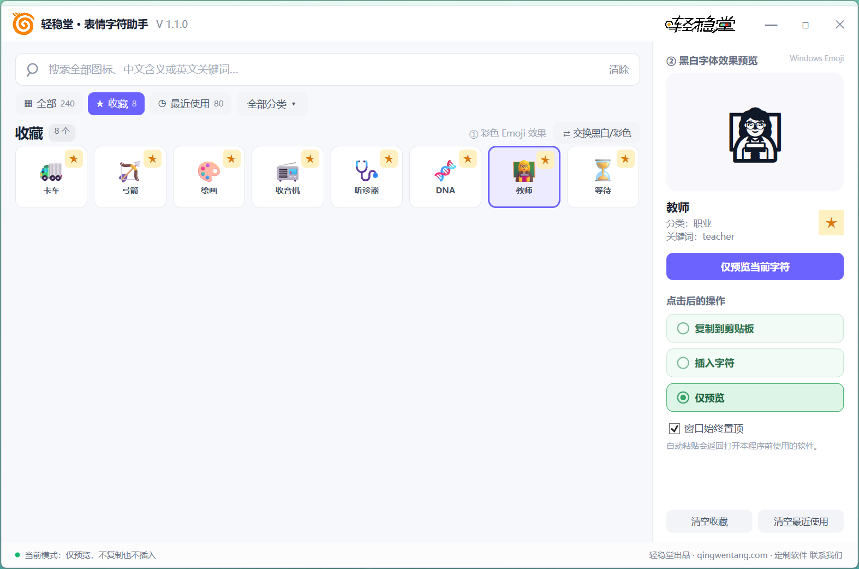Click the 8 个 favorites count badge
This screenshot has height=569, width=859.
[62, 132]
